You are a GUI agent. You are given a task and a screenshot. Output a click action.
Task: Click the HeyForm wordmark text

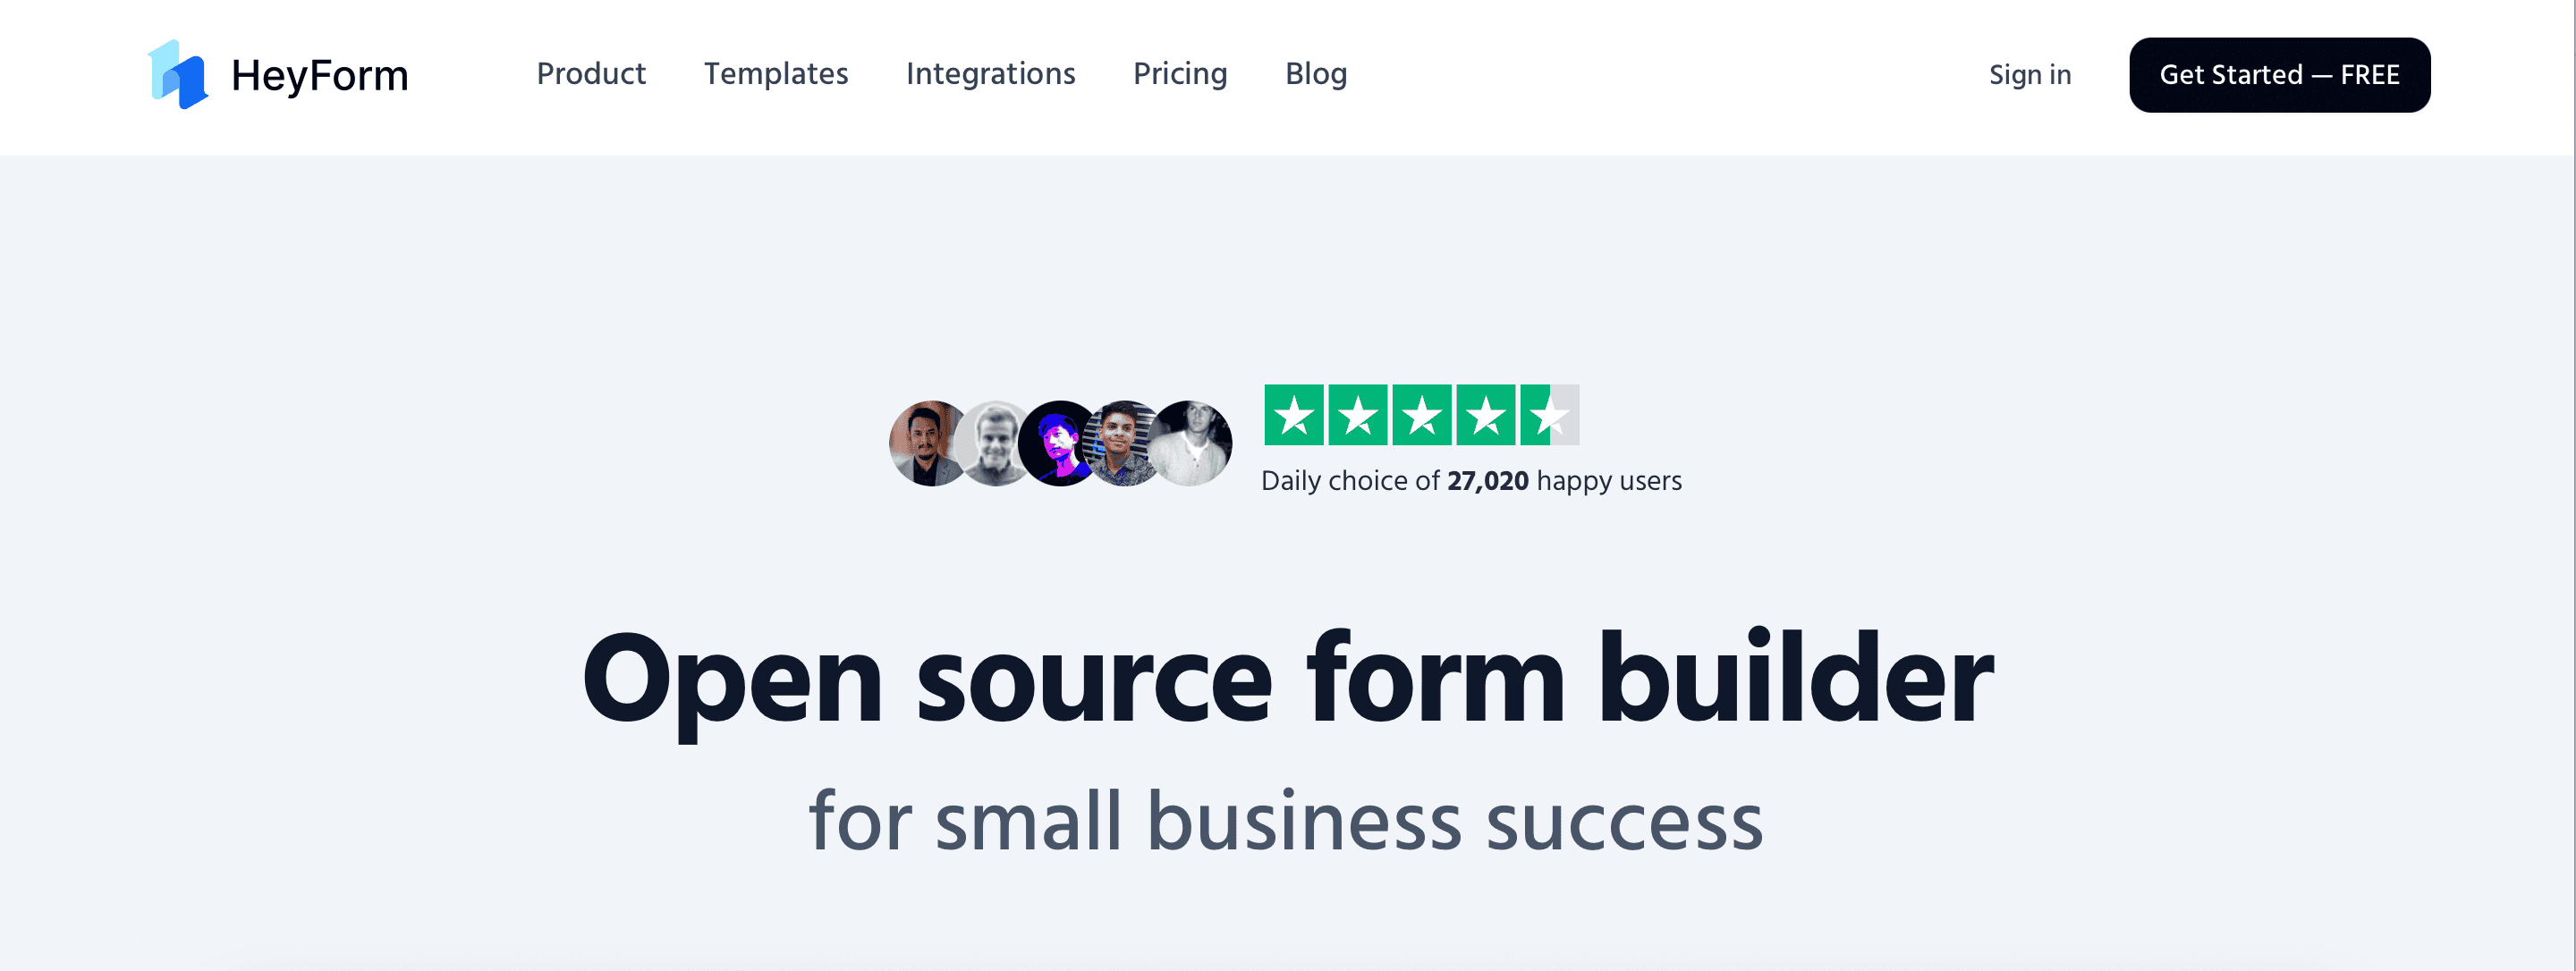pos(318,74)
